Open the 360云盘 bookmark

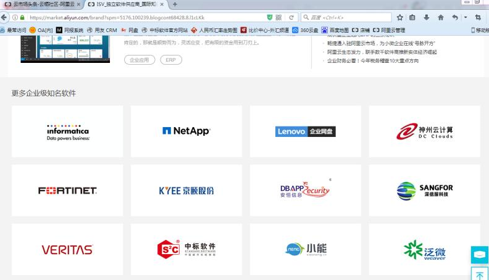pos(305,30)
